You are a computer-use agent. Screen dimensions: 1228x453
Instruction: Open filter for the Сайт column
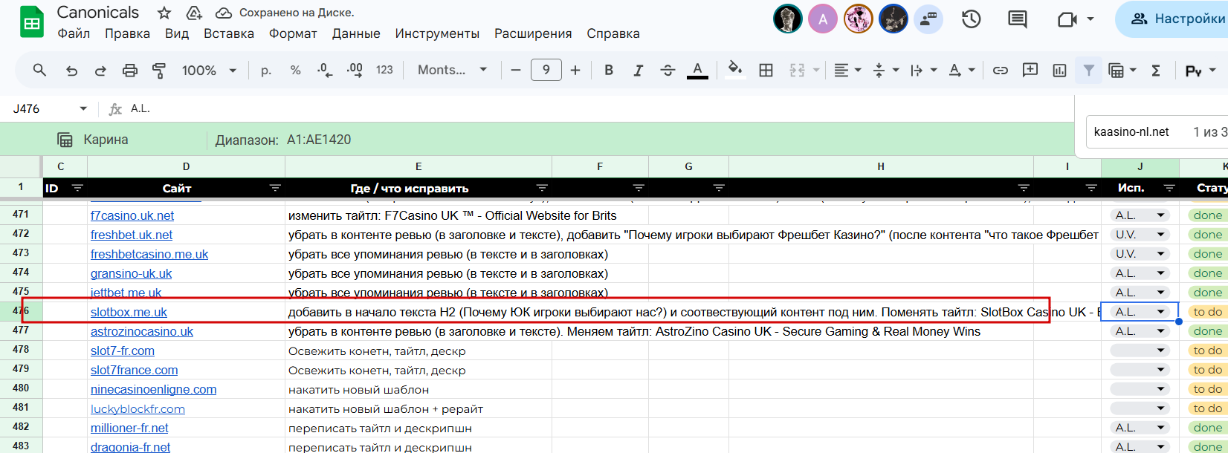pos(275,189)
